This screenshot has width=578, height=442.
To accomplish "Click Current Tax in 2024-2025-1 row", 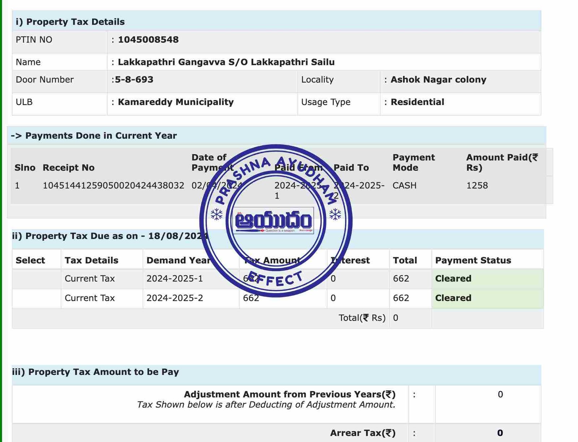I will click(90, 278).
